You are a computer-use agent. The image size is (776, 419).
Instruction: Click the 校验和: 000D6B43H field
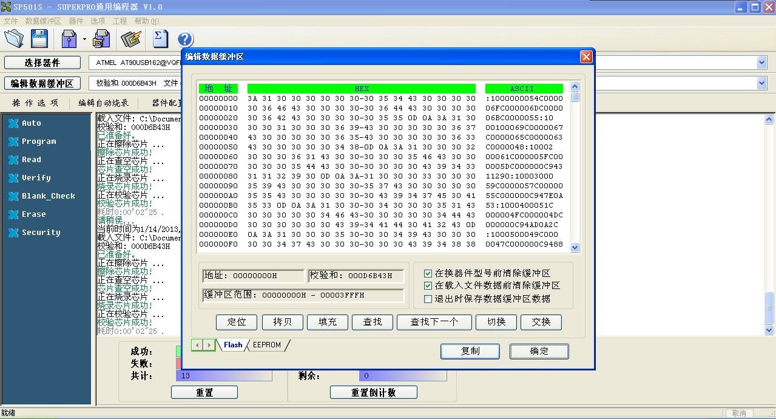pos(356,276)
